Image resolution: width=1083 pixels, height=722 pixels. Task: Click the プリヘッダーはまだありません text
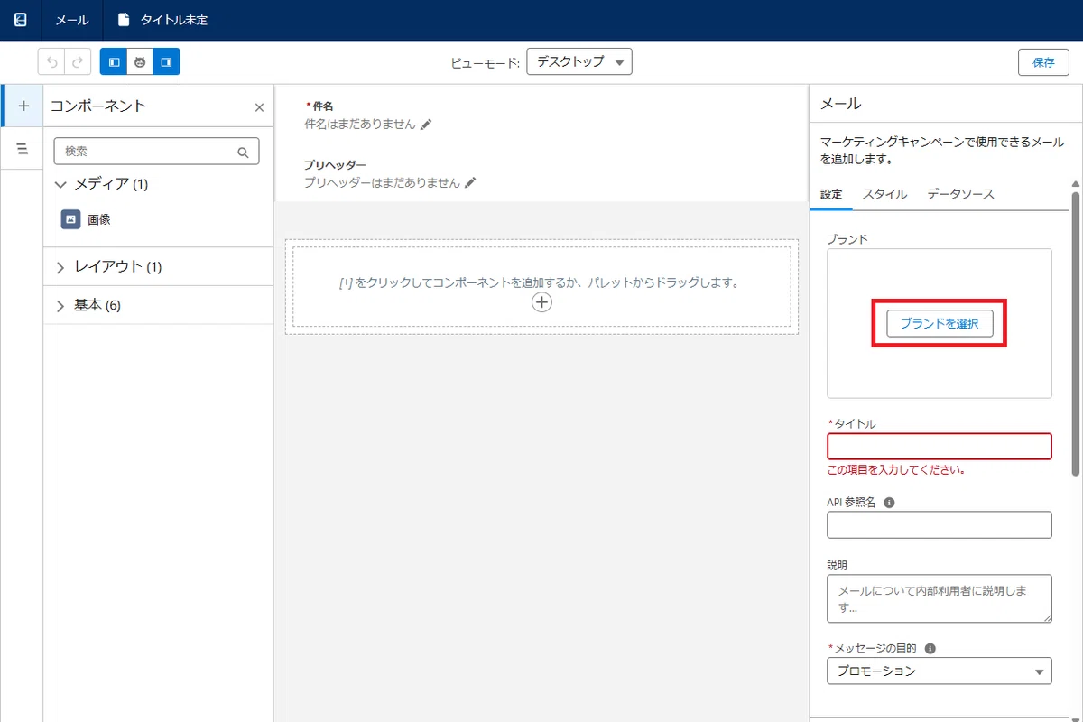382,182
